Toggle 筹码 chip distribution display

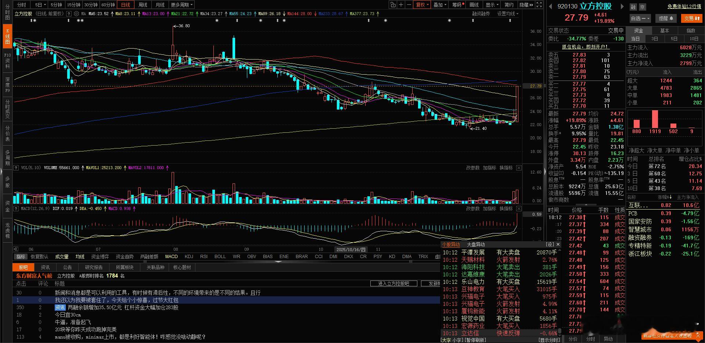point(458,5)
